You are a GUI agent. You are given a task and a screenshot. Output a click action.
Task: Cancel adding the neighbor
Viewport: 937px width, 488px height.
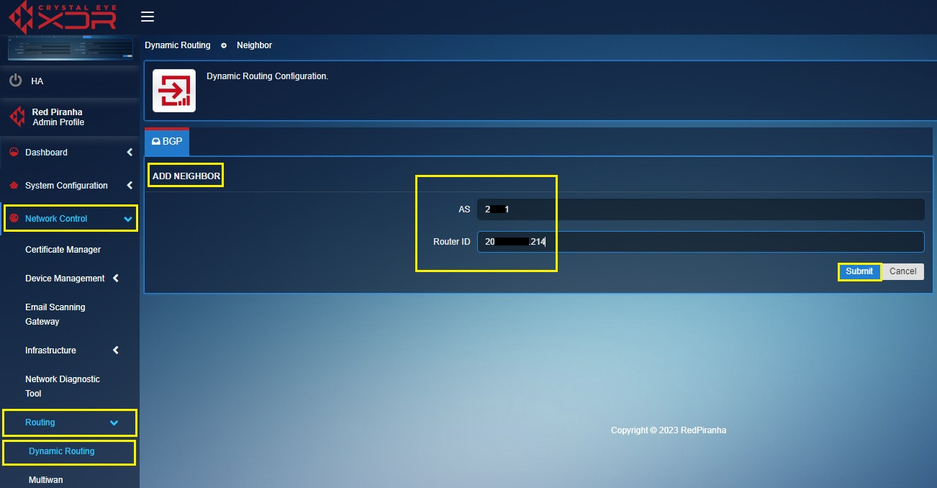902,271
